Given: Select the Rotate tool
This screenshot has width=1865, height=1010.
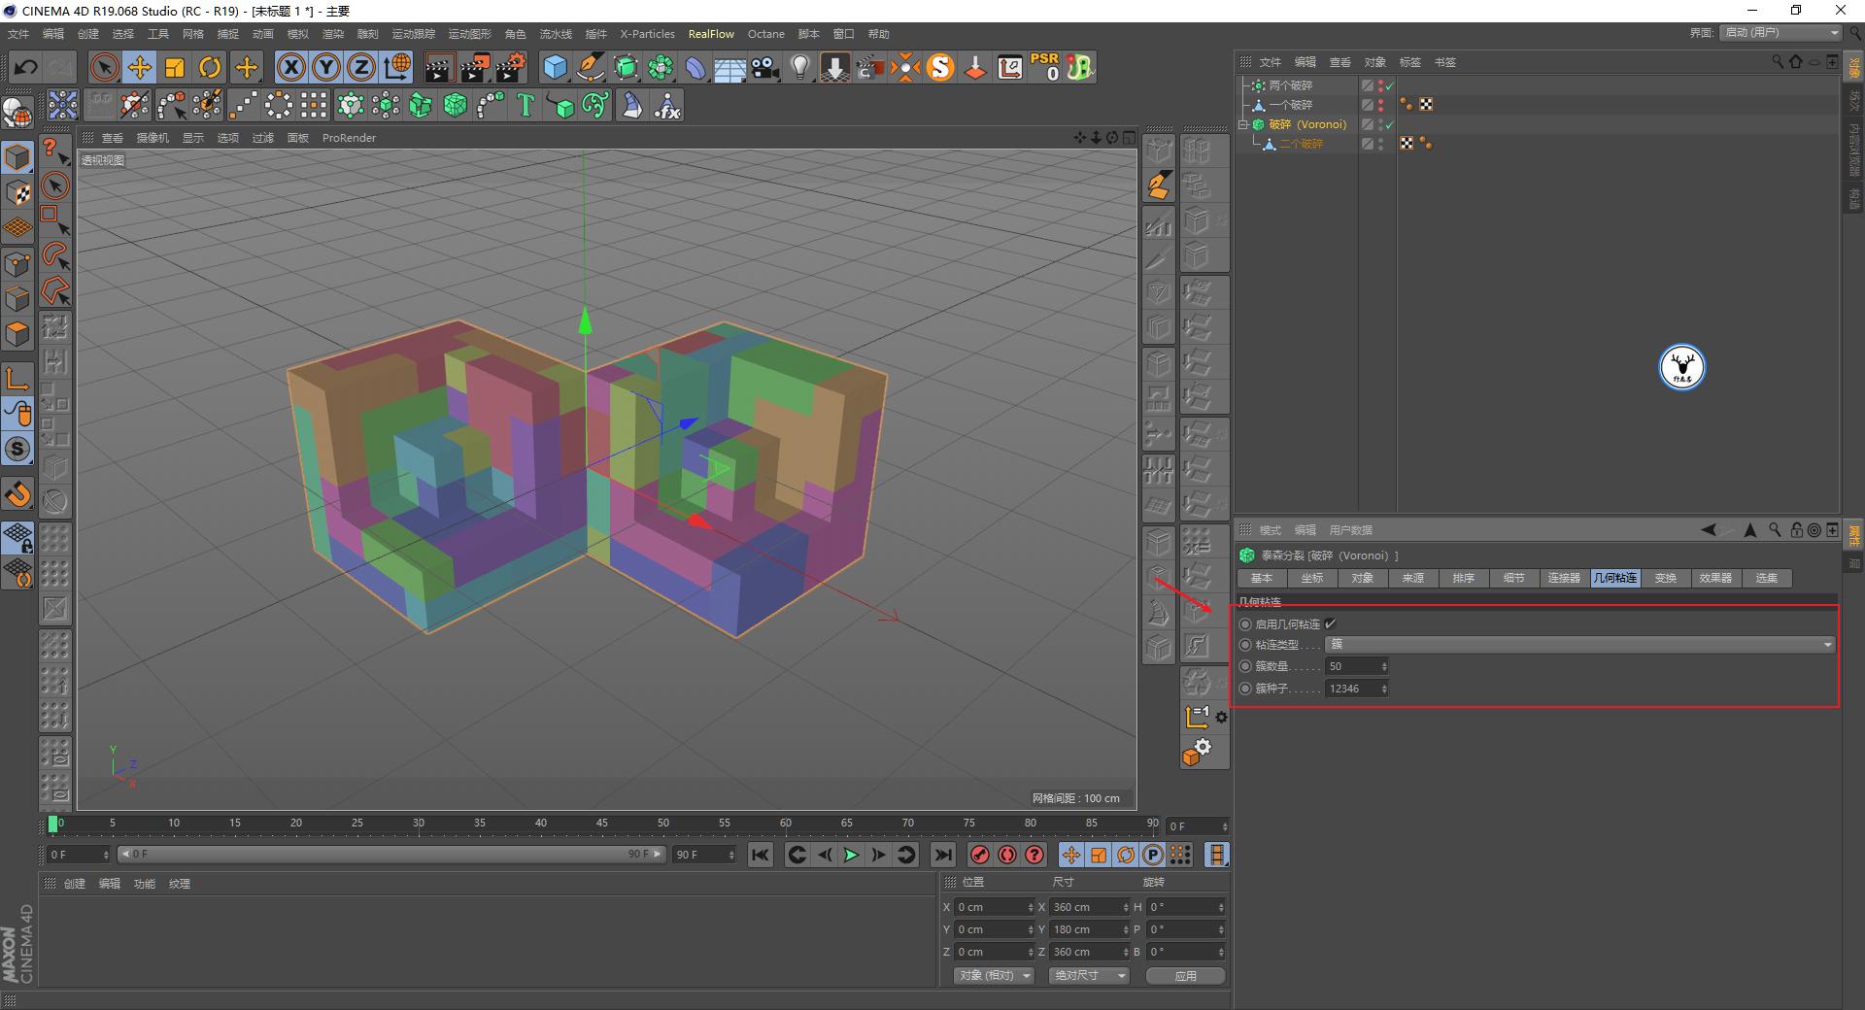Looking at the screenshot, I should pos(211,67).
